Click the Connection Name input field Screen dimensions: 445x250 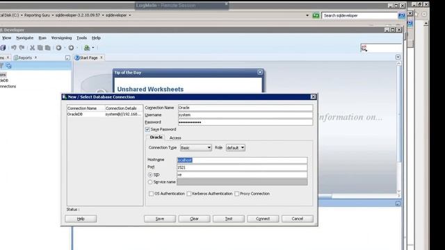click(245, 108)
